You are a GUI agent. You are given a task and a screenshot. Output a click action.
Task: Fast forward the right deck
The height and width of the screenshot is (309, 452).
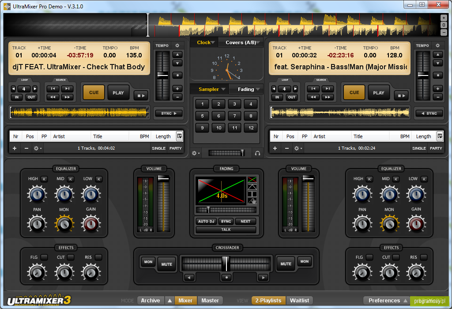[328, 97]
